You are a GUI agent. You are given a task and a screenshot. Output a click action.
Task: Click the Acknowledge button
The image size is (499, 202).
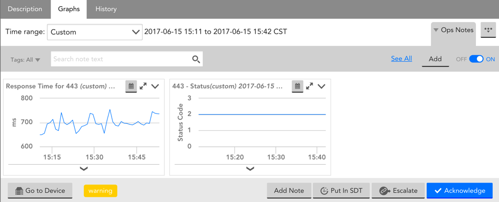click(x=460, y=191)
